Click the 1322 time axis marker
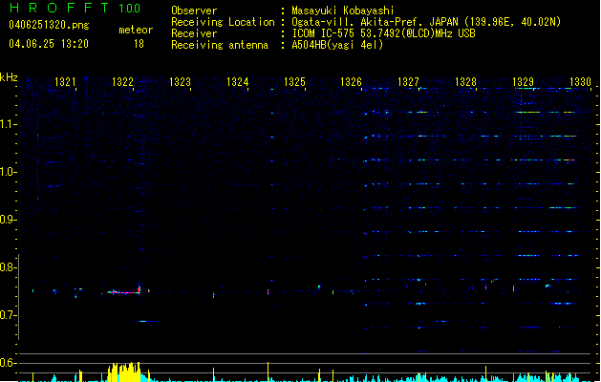Viewport: 601px width, 382px height. (122, 82)
